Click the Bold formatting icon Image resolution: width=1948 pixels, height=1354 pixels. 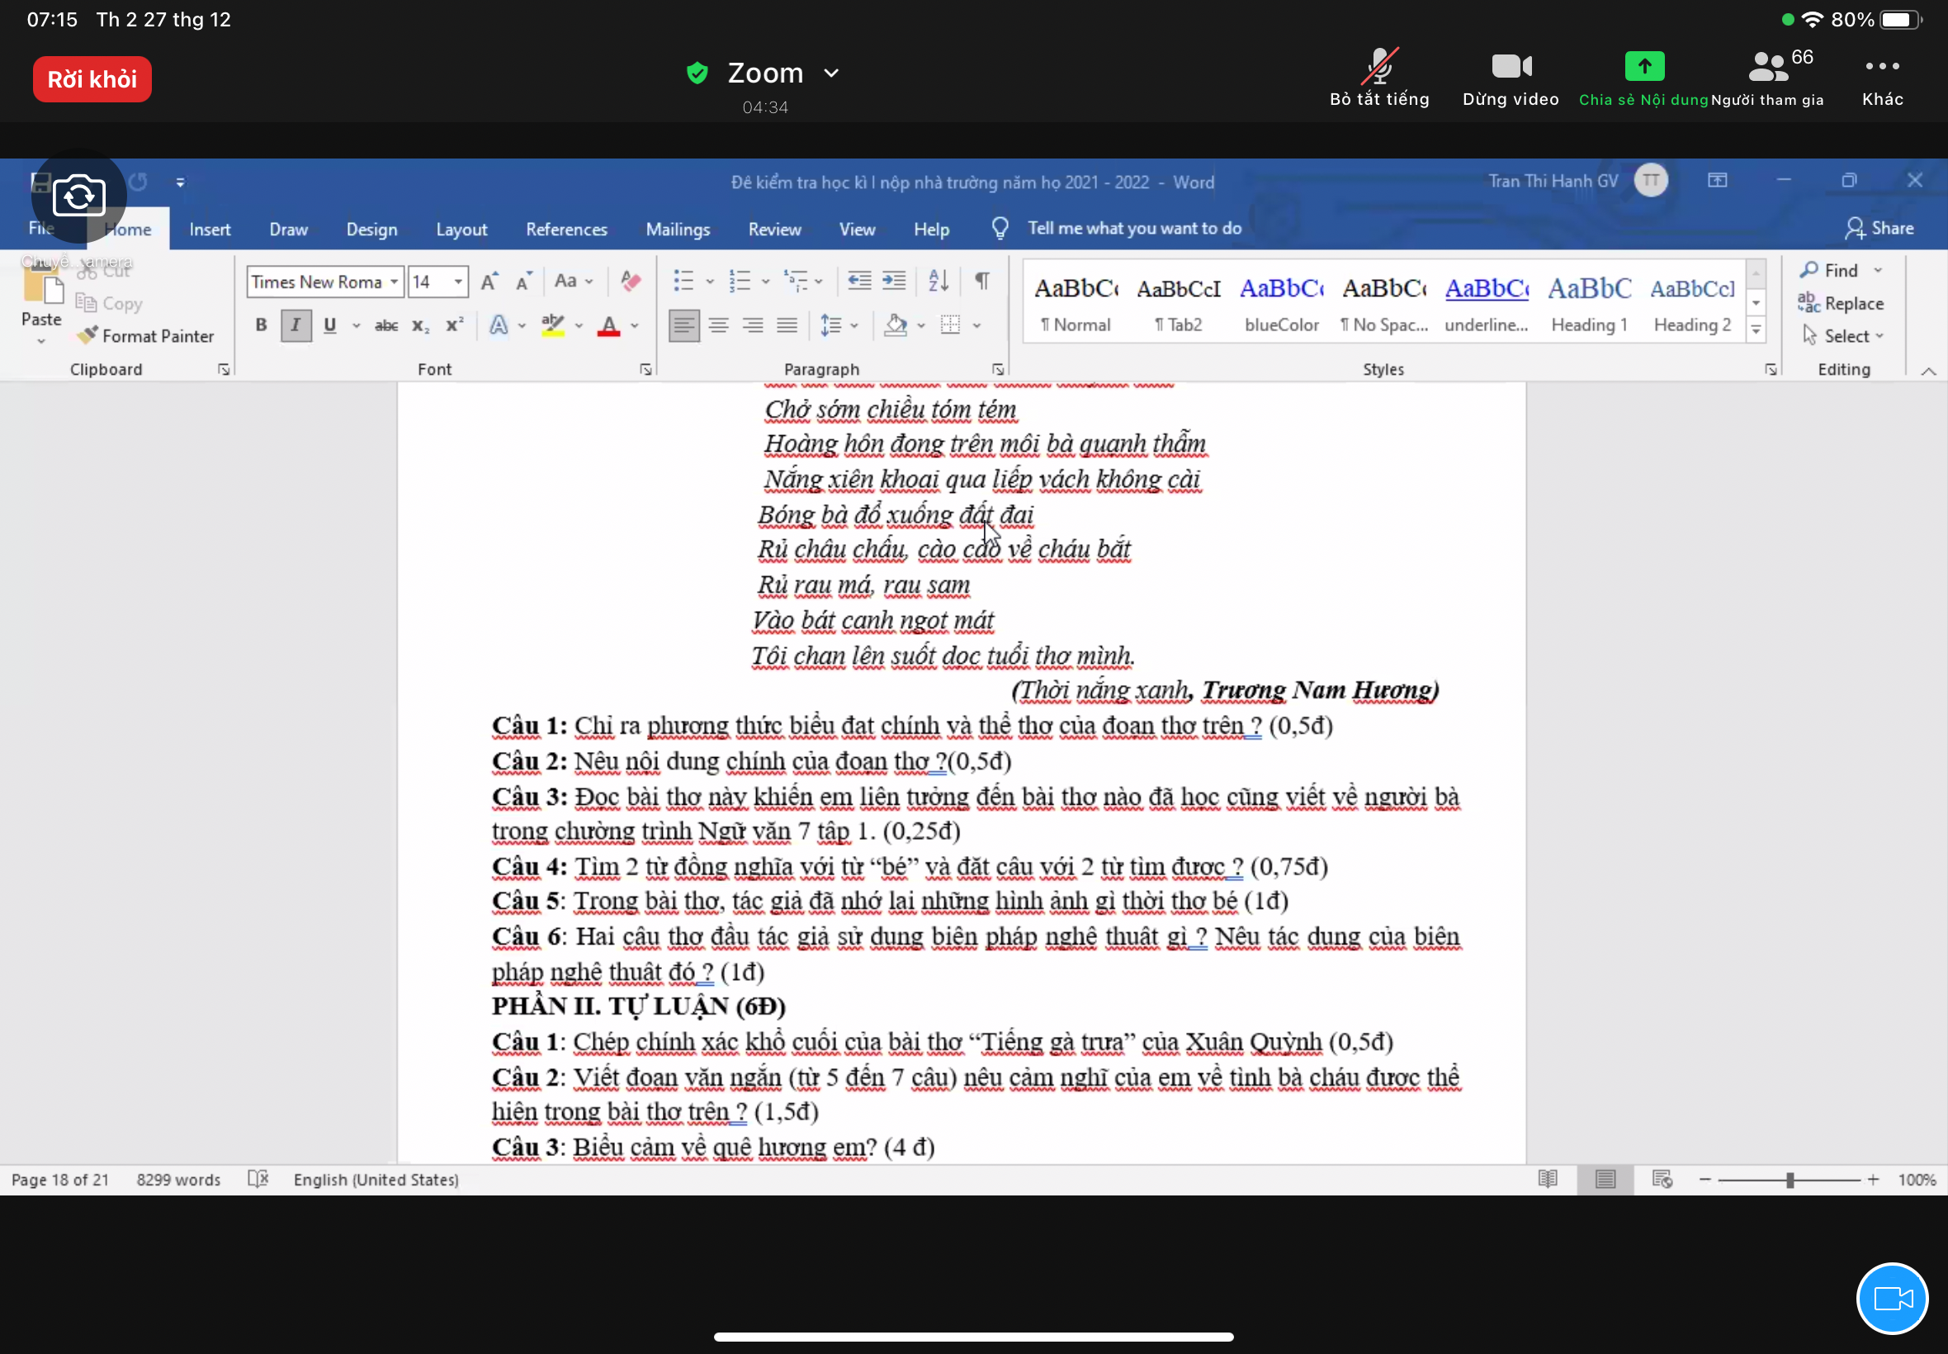tap(261, 325)
